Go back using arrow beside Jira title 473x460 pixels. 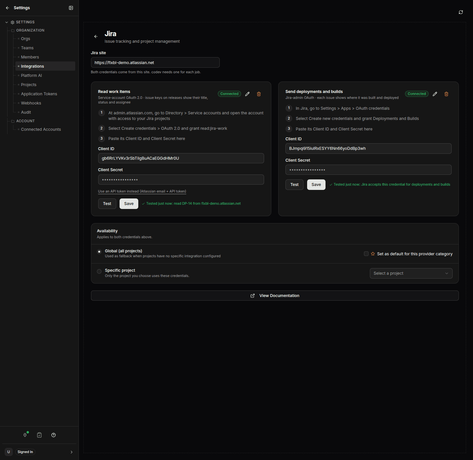[x=96, y=36]
